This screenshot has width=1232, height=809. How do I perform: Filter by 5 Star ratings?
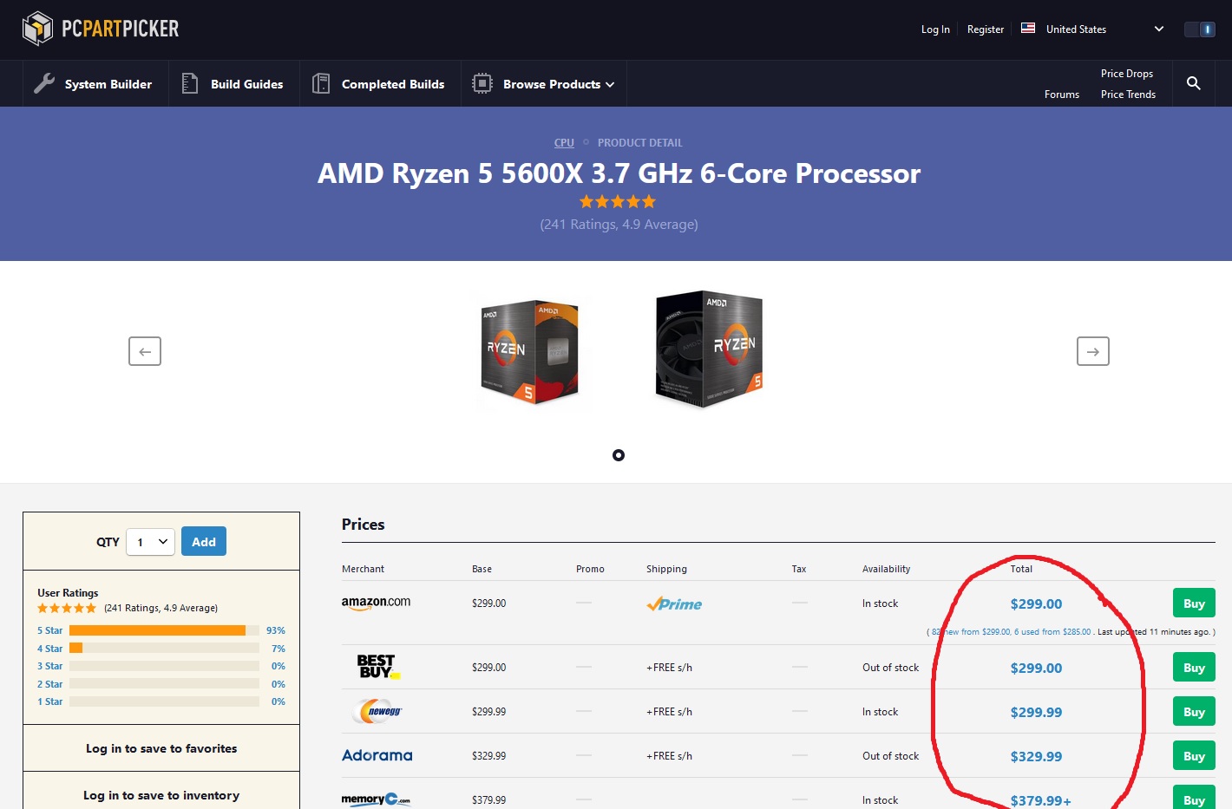(x=50, y=630)
